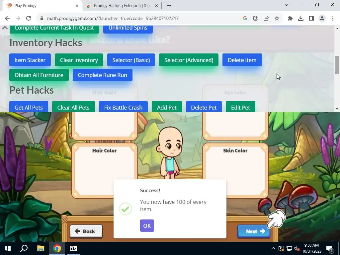This screenshot has width=340, height=255.
Task: Click Delete Pet button
Action: 204,107
